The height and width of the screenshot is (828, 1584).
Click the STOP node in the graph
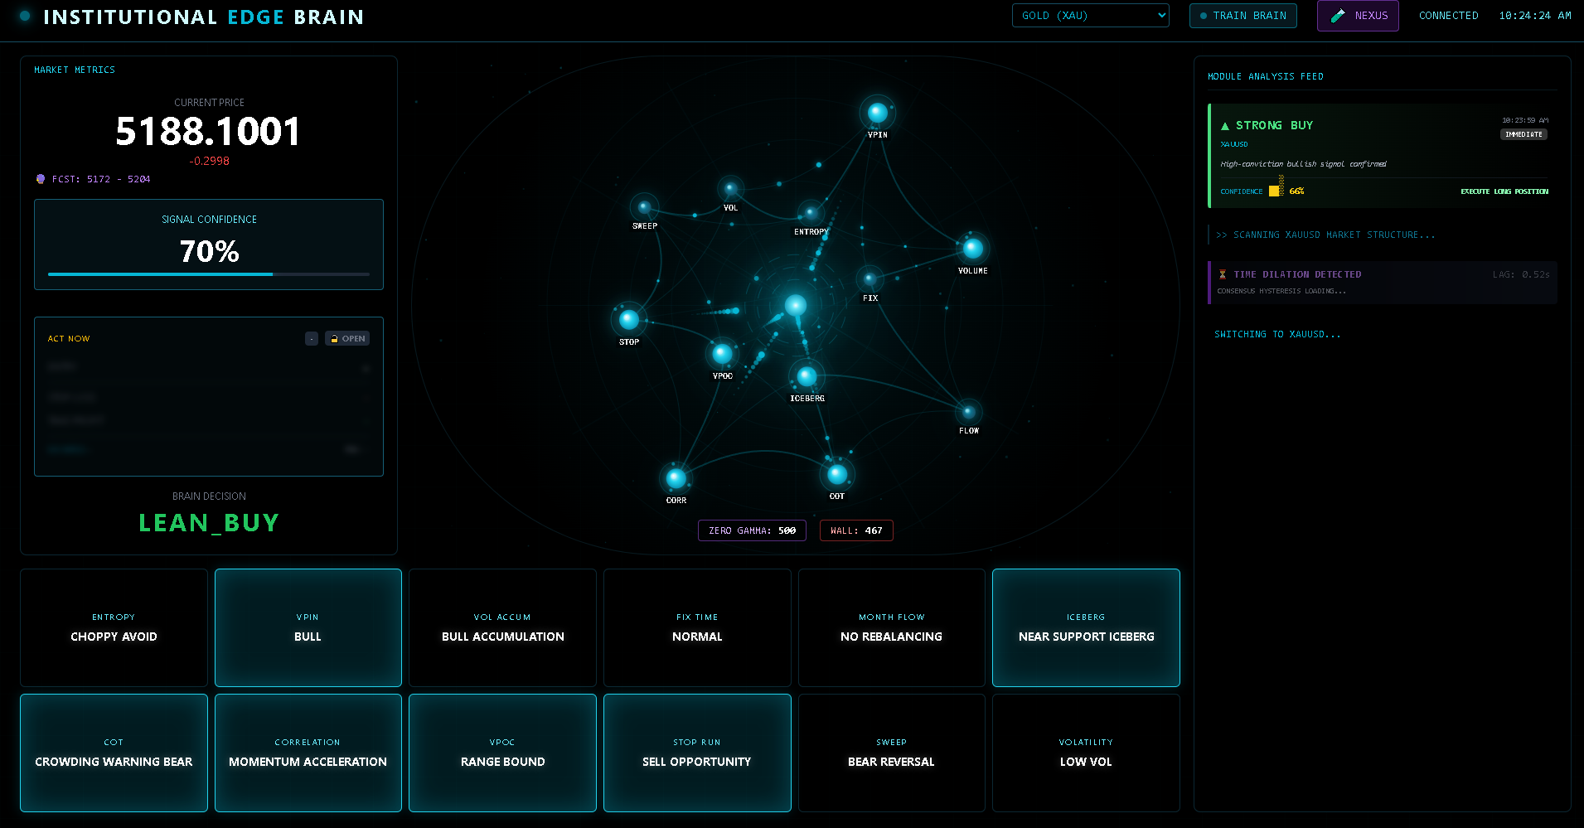point(629,319)
